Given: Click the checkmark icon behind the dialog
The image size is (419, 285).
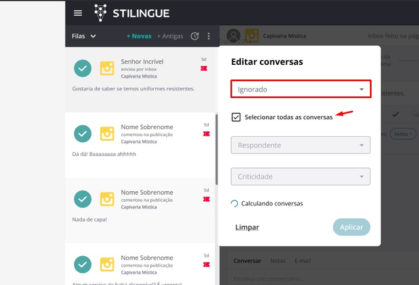Looking at the screenshot, I should (395, 114).
